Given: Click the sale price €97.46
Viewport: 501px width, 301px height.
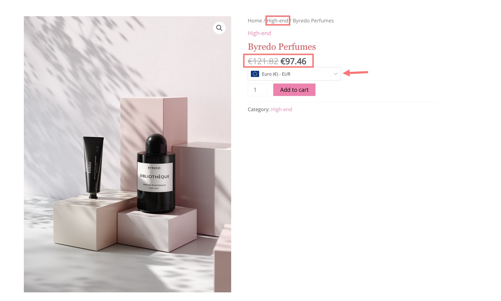Looking at the screenshot, I should (293, 61).
